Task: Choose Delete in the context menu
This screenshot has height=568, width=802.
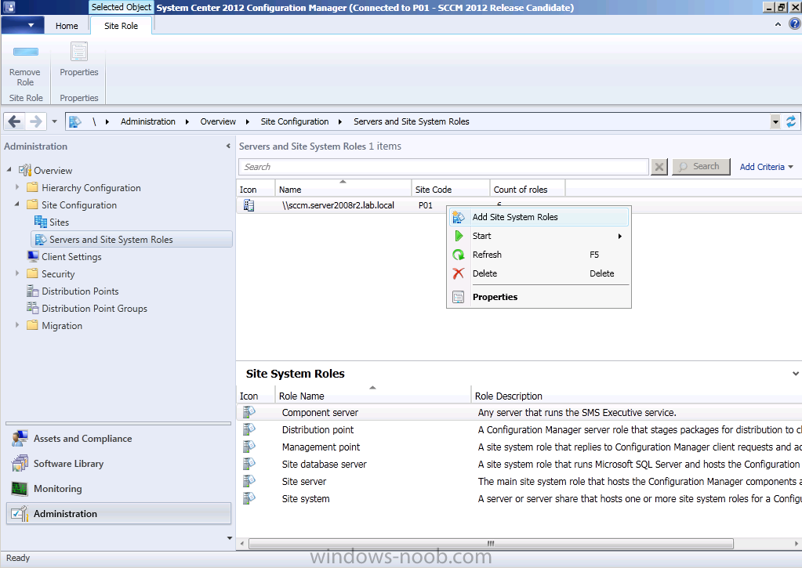Action: [x=539, y=273]
